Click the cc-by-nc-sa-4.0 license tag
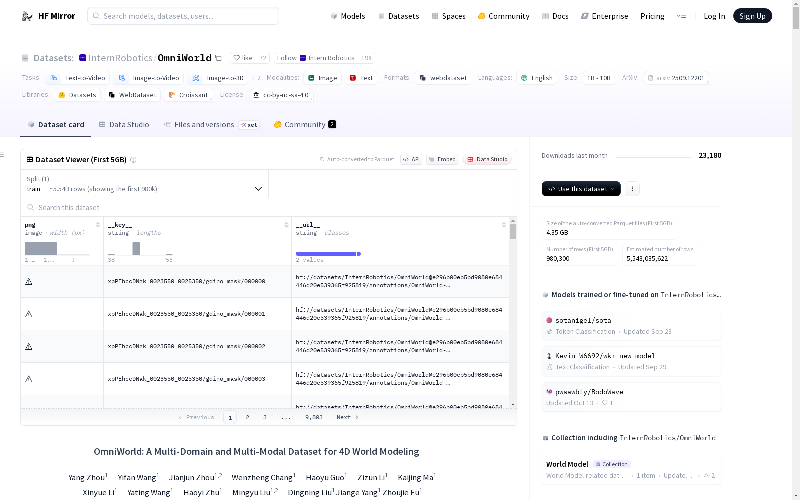800x500 pixels. pyautogui.click(x=281, y=95)
